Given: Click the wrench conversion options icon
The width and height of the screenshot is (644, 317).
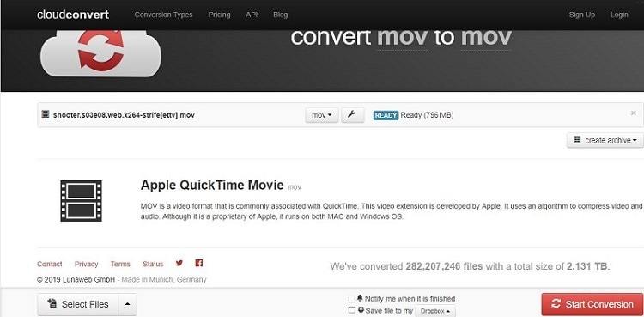Looking at the screenshot, I should (x=352, y=115).
